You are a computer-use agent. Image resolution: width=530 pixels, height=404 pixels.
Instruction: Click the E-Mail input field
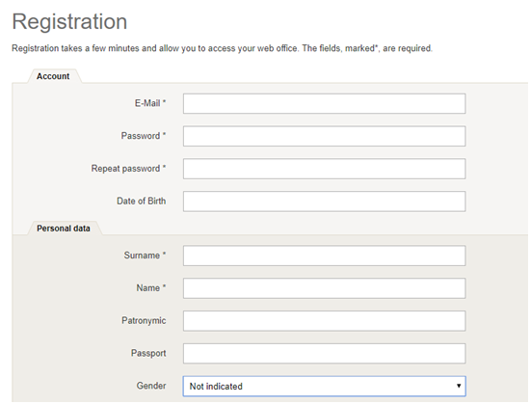coord(324,103)
